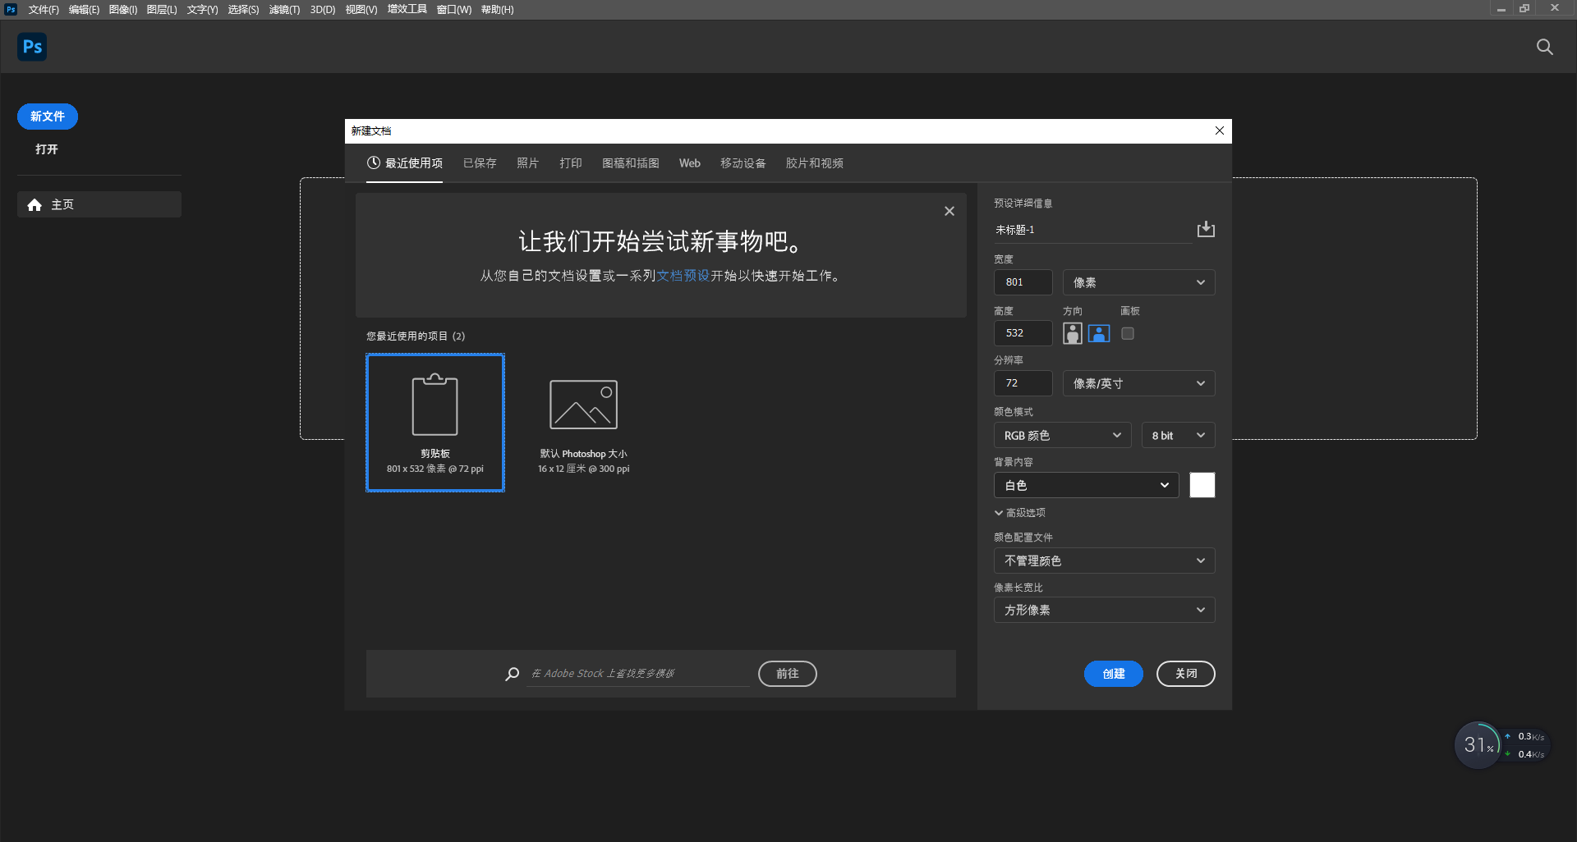
Task: Click the save preset icon beside the document name
Action: coord(1205,229)
